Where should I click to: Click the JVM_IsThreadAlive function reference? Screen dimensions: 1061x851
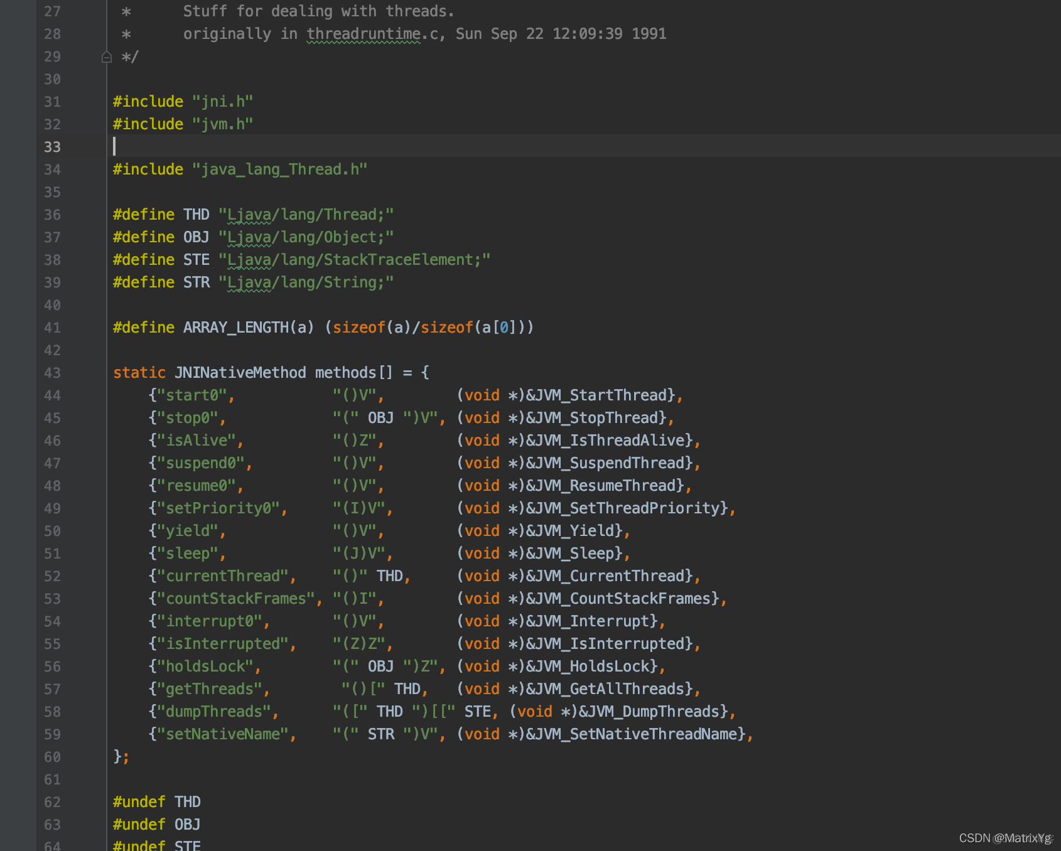tap(609, 441)
